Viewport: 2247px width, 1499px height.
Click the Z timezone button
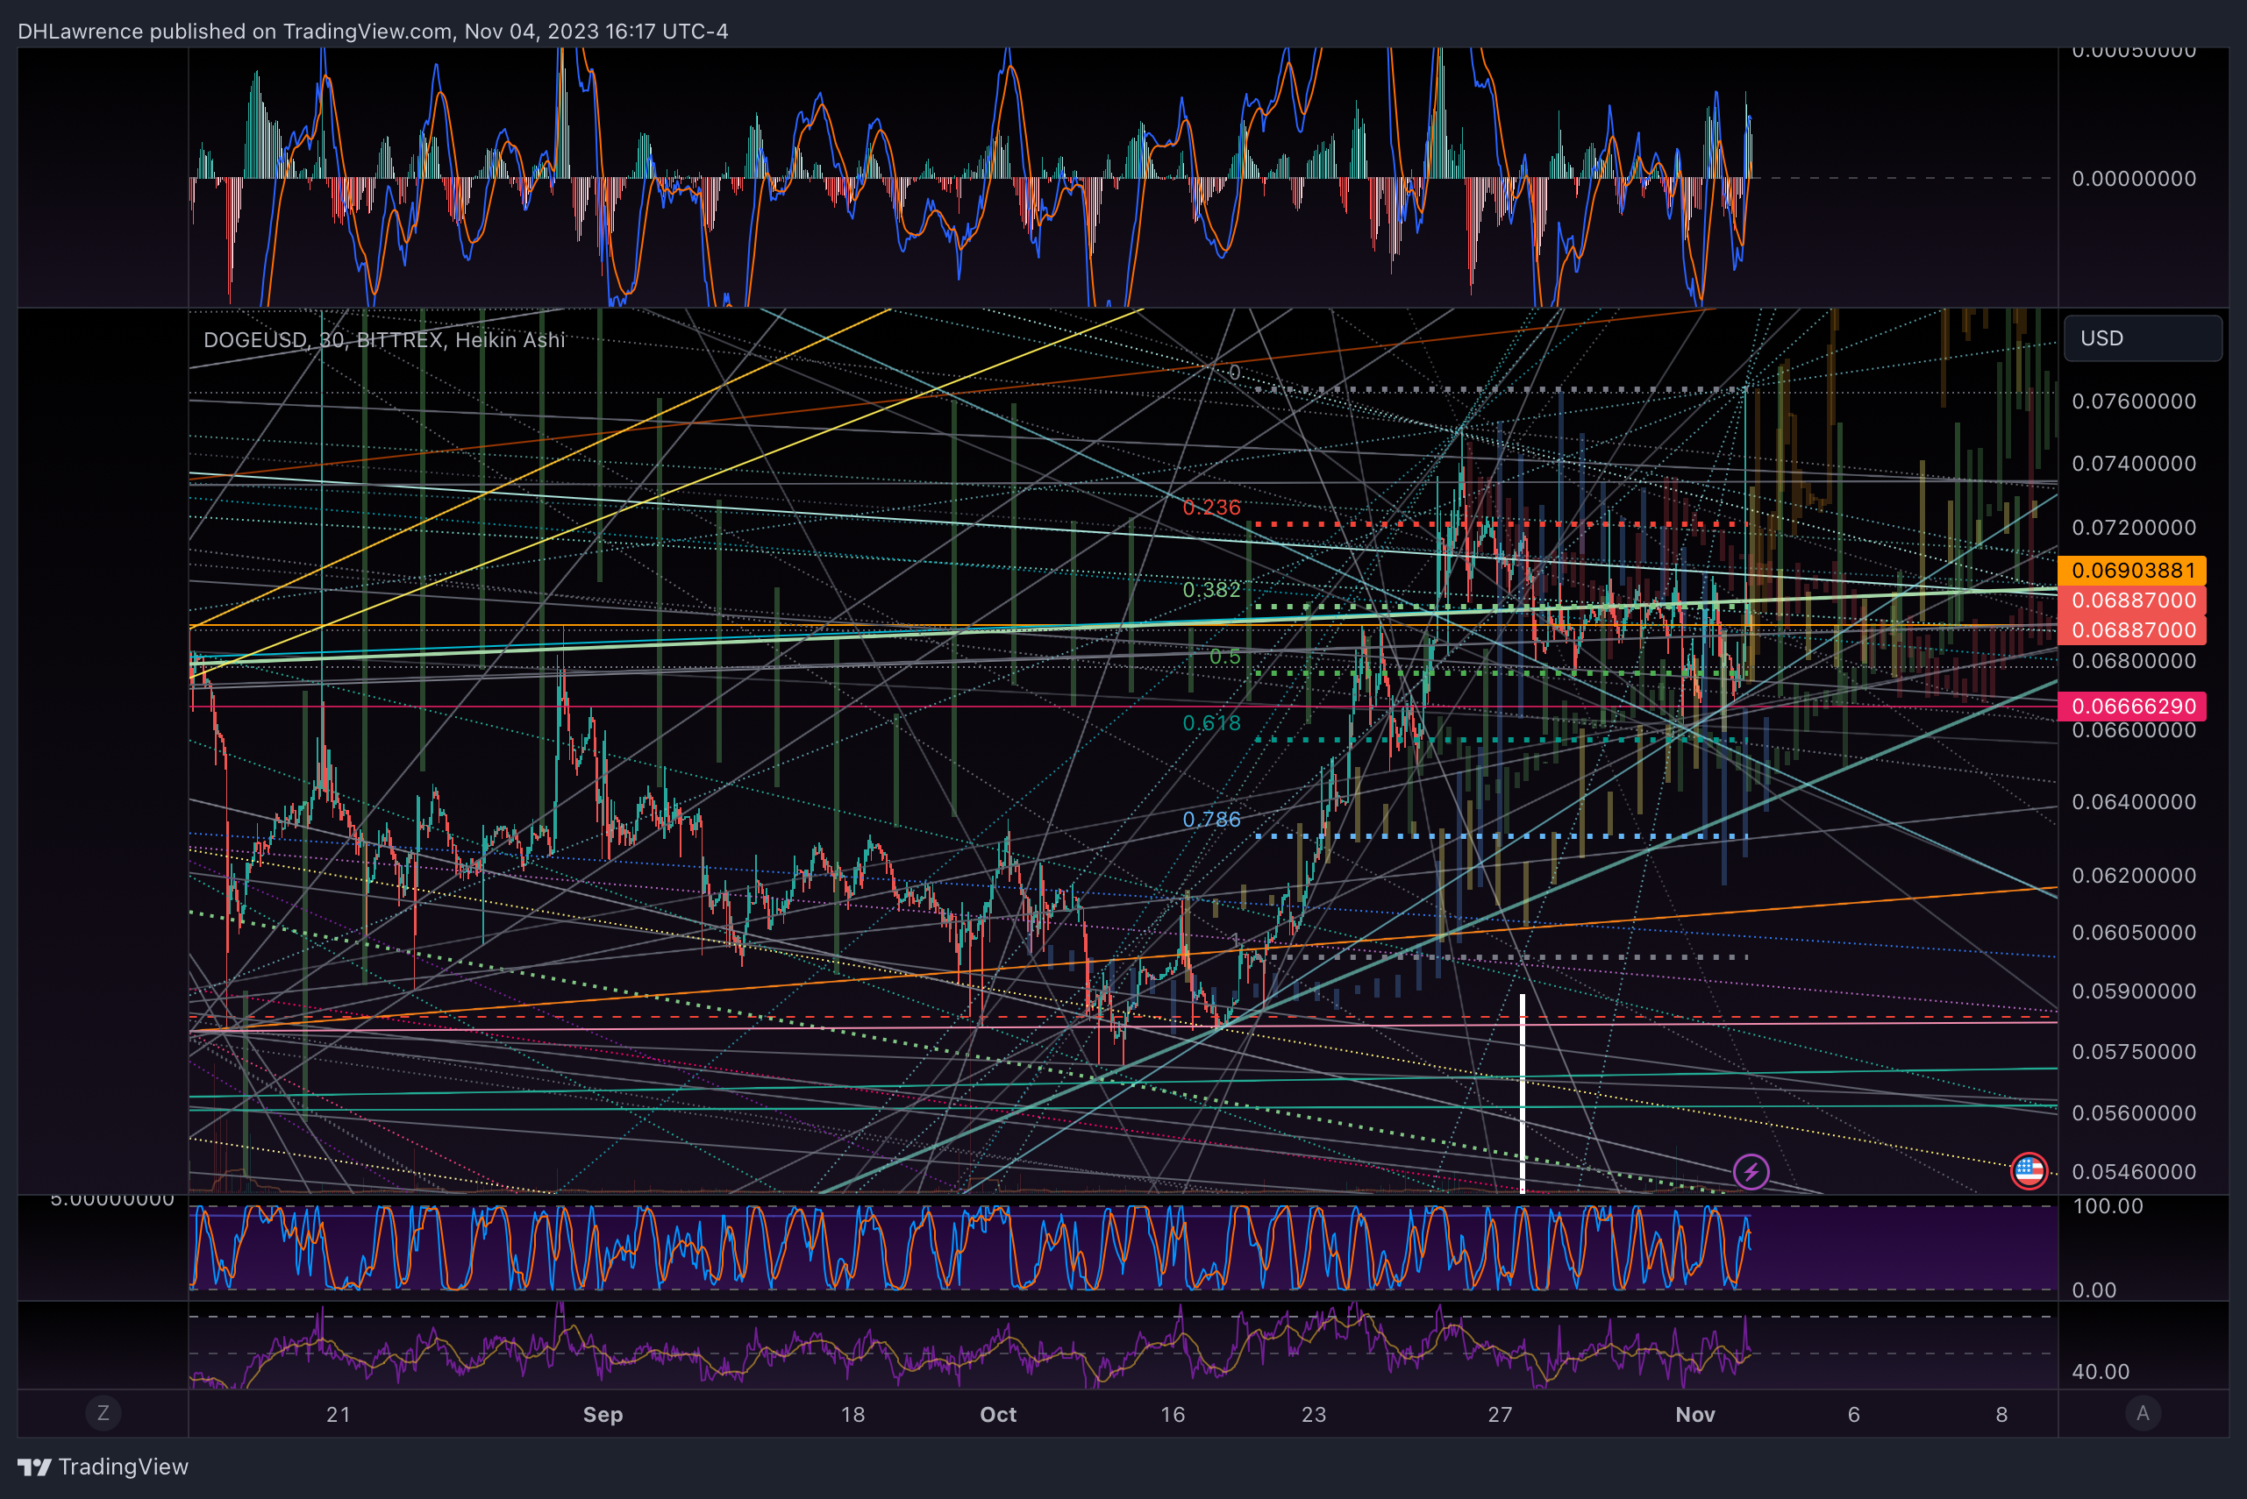[x=103, y=1413]
